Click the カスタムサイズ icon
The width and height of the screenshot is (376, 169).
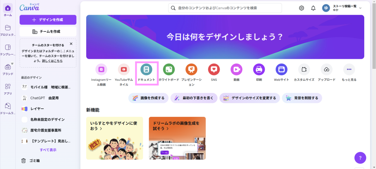coord(304,69)
